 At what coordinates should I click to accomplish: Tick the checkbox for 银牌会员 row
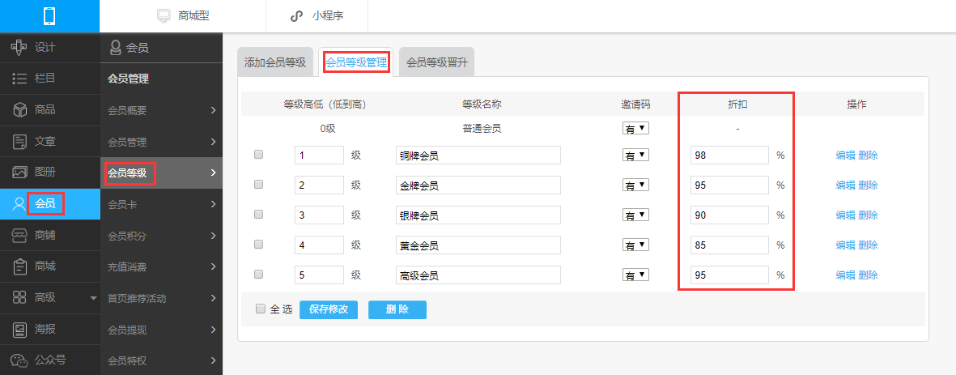tap(258, 214)
